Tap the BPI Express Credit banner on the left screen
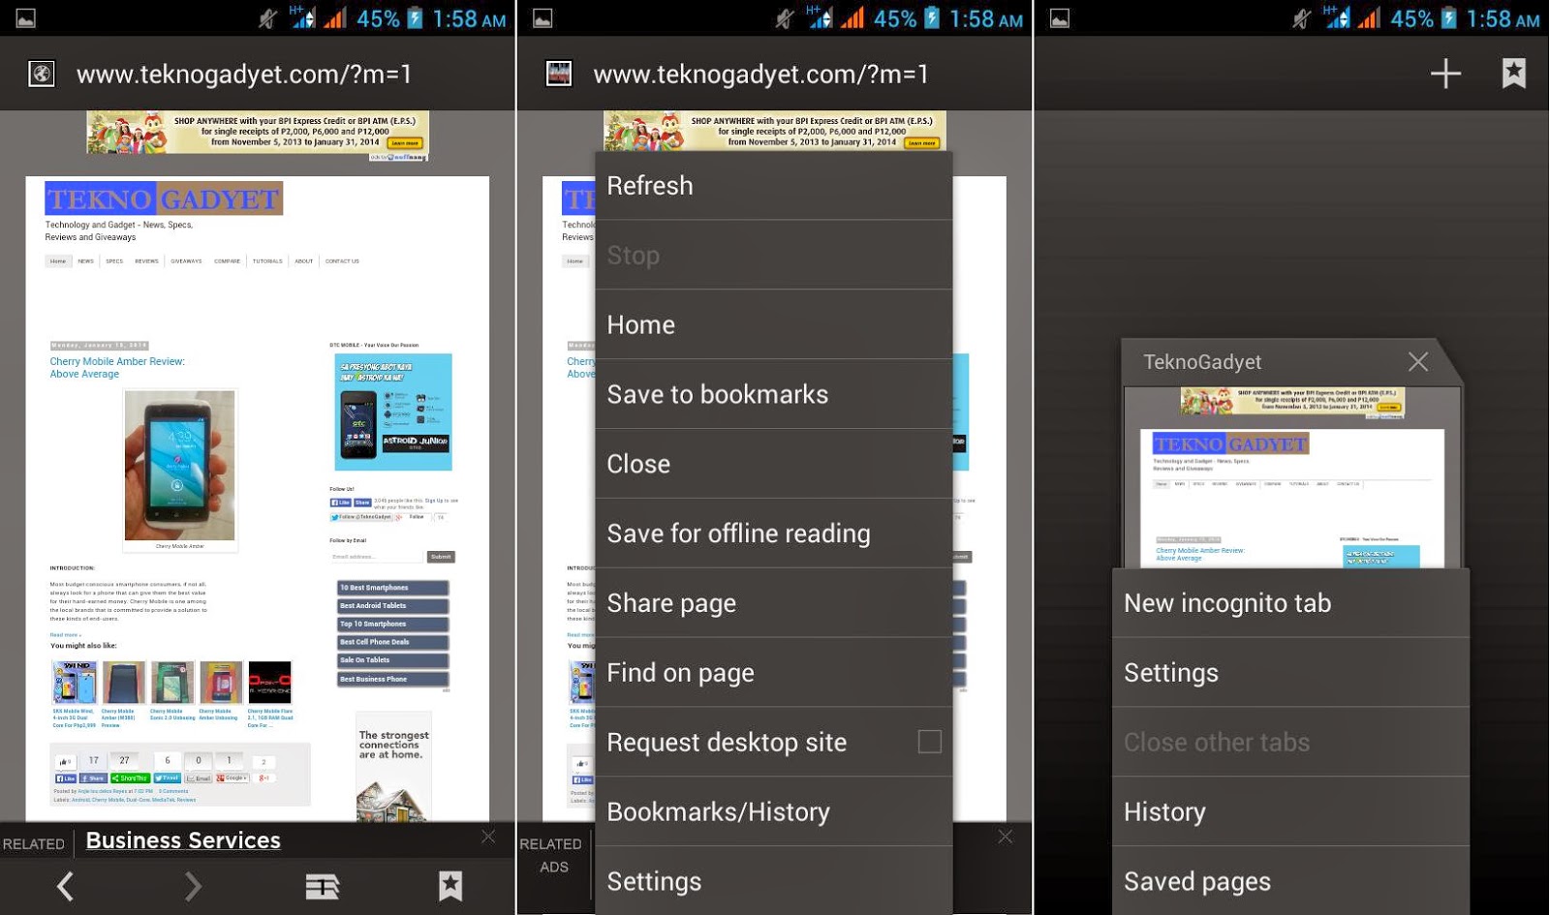Screen dimensions: 1550x915 click(x=258, y=133)
